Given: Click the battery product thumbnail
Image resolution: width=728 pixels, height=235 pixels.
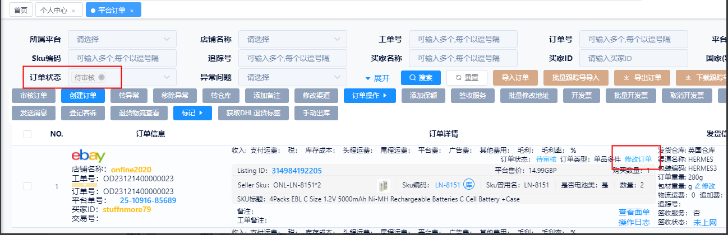Looking at the screenshot, I should pos(384,185).
